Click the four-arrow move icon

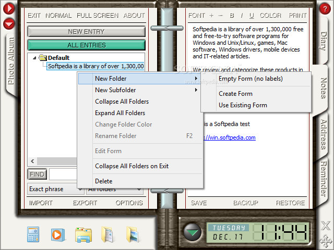[326, 242]
